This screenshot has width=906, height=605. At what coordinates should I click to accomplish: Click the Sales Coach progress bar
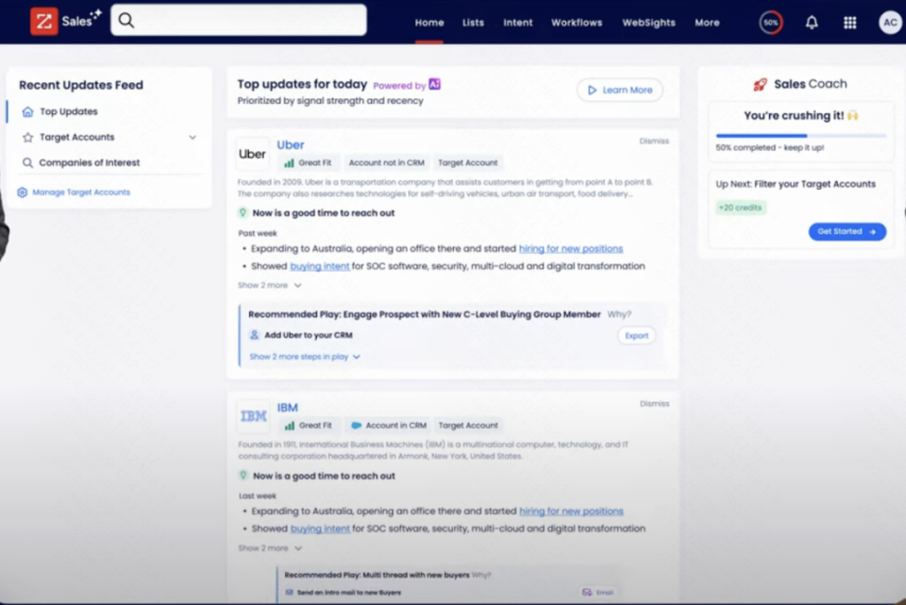(x=801, y=136)
